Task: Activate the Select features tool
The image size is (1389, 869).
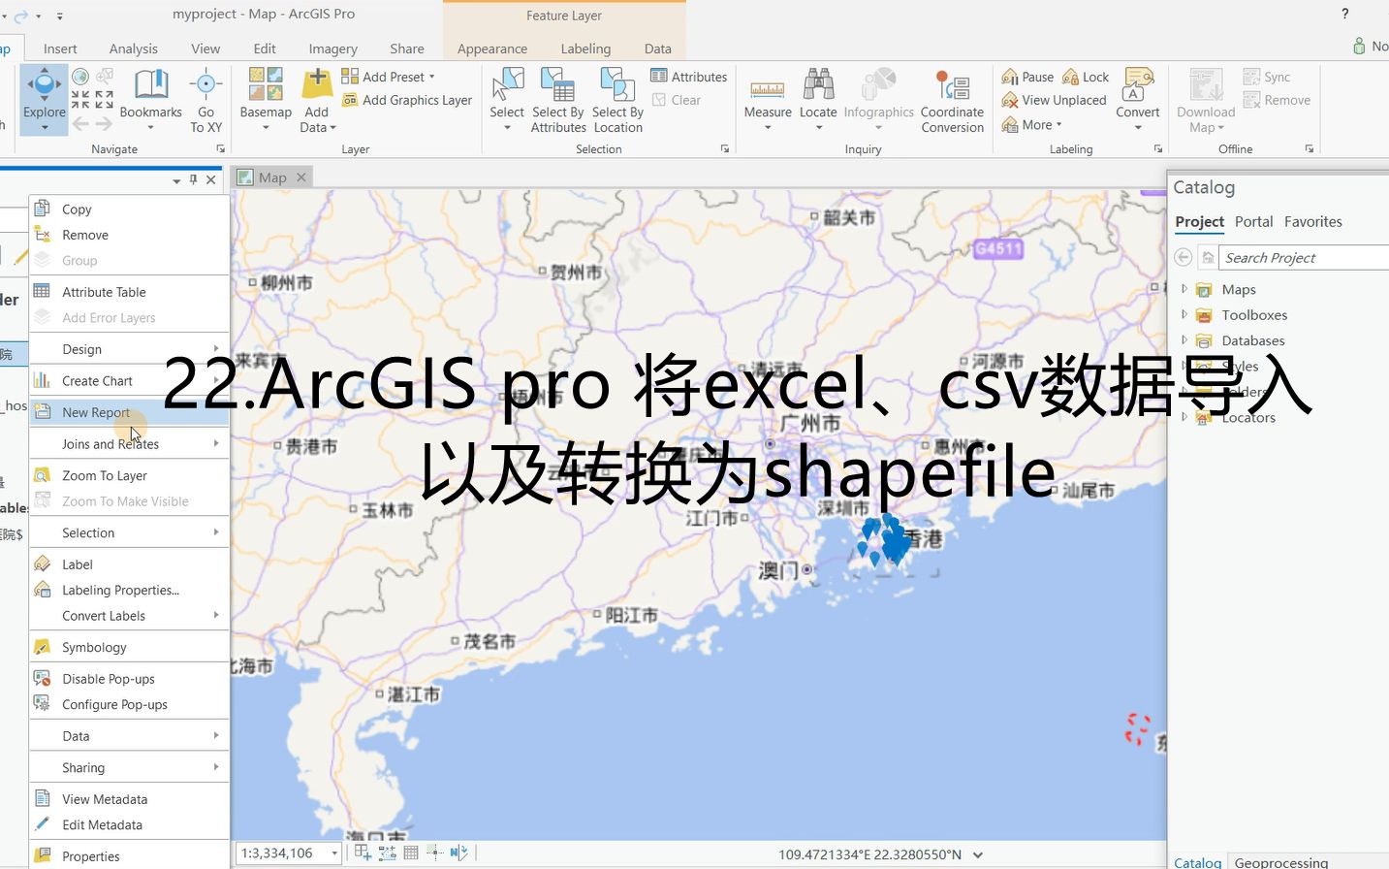Action: pos(507,99)
